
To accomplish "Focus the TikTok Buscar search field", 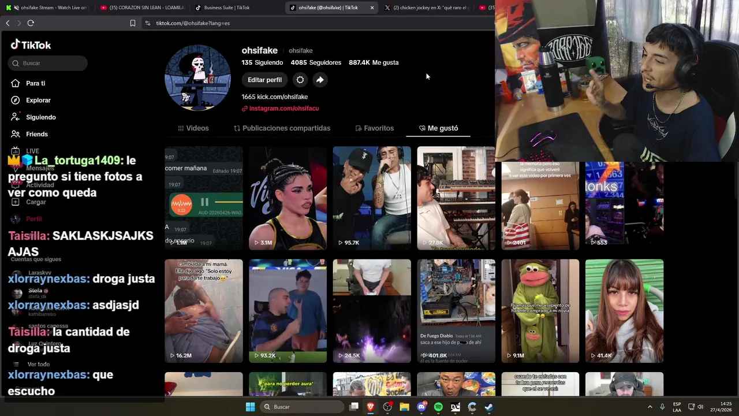I will pos(48,63).
